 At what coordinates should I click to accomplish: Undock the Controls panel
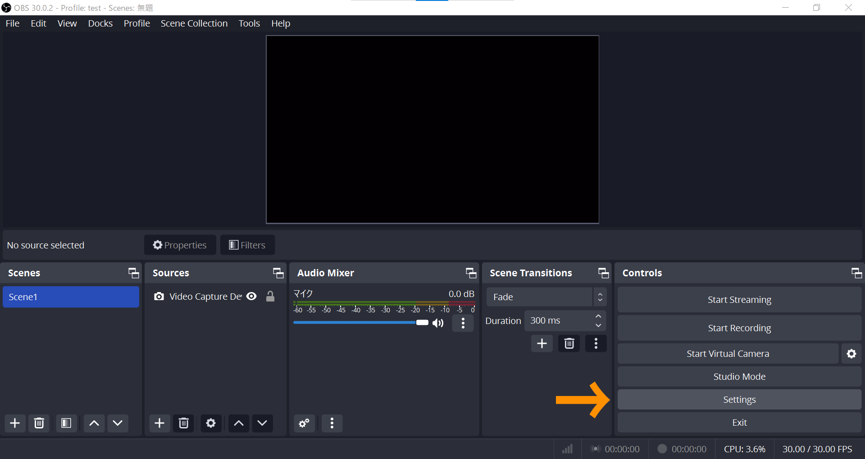coord(857,273)
